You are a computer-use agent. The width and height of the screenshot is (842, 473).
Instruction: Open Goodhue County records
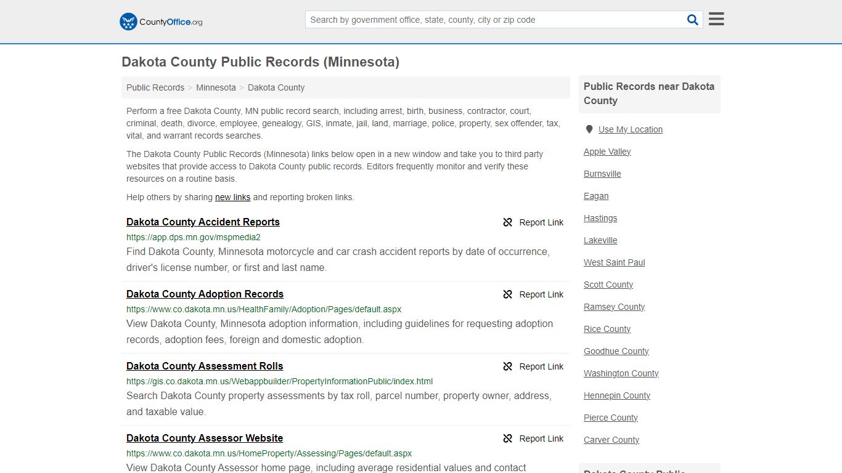tap(616, 351)
